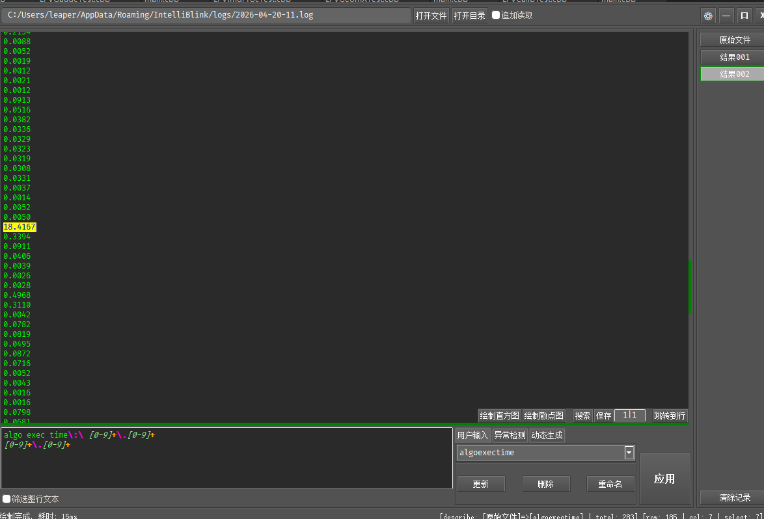Click the value 0.0088

17,42
